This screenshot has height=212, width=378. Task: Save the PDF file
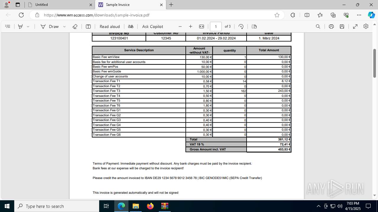point(342,26)
